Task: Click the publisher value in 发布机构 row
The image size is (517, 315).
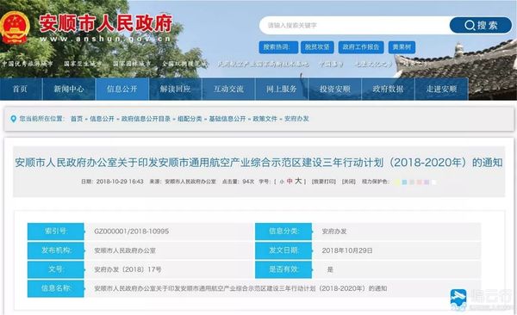Action: [125, 250]
